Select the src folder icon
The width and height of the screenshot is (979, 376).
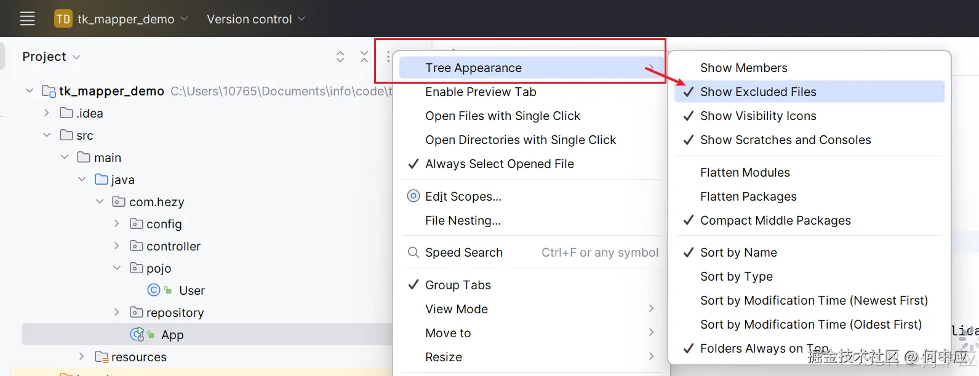click(x=66, y=135)
